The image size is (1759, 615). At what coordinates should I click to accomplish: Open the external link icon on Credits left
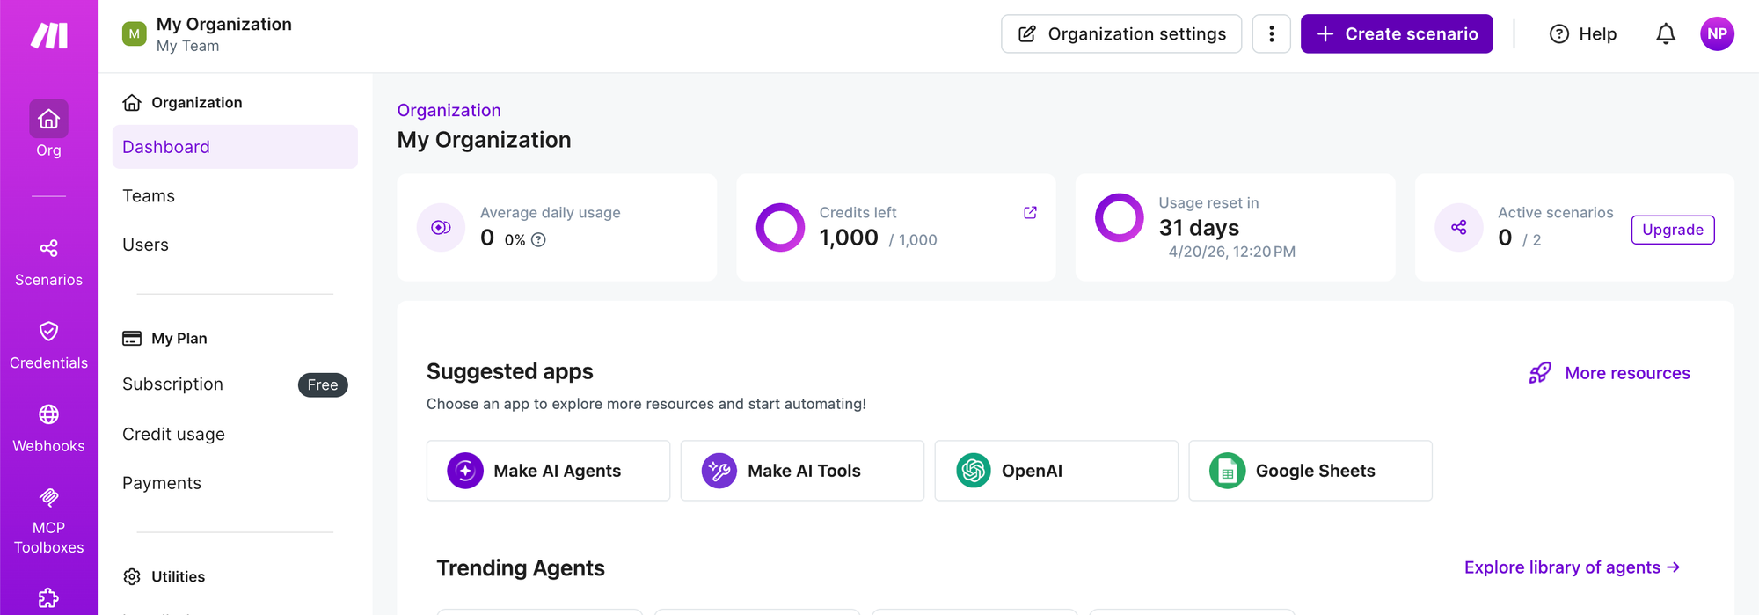pos(1030,213)
